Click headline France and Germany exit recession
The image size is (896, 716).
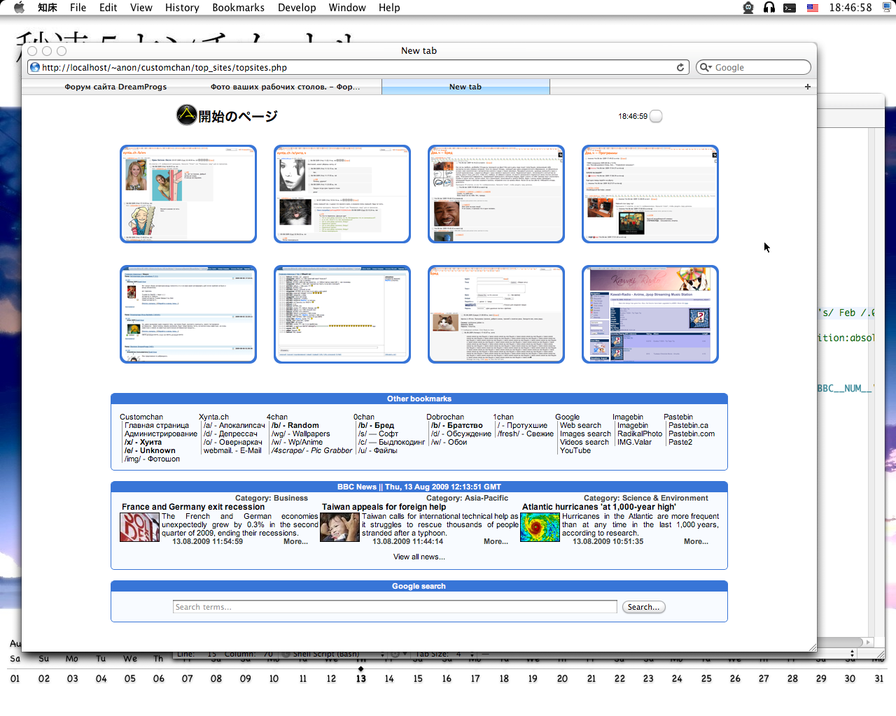pos(193,507)
